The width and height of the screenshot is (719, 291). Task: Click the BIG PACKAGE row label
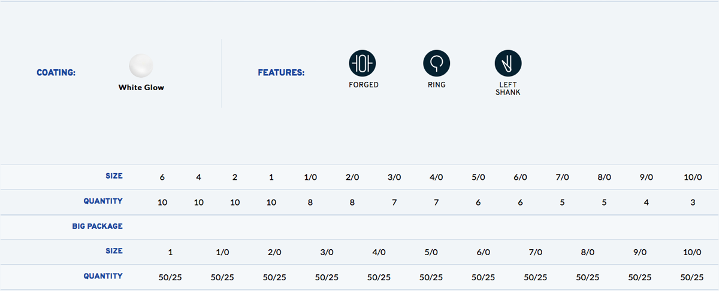[97, 226]
